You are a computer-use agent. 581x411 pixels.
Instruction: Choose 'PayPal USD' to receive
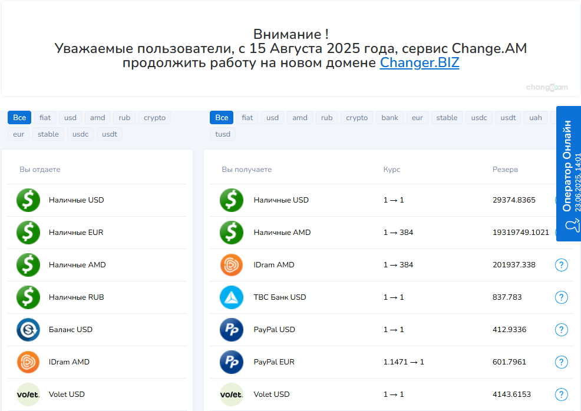click(392, 330)
